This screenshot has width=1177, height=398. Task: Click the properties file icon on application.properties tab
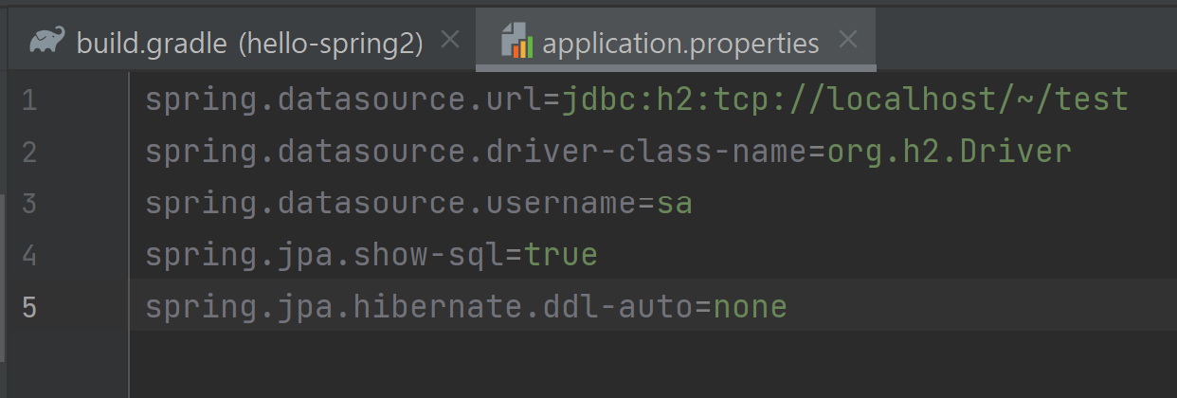[x=517, y=42]
